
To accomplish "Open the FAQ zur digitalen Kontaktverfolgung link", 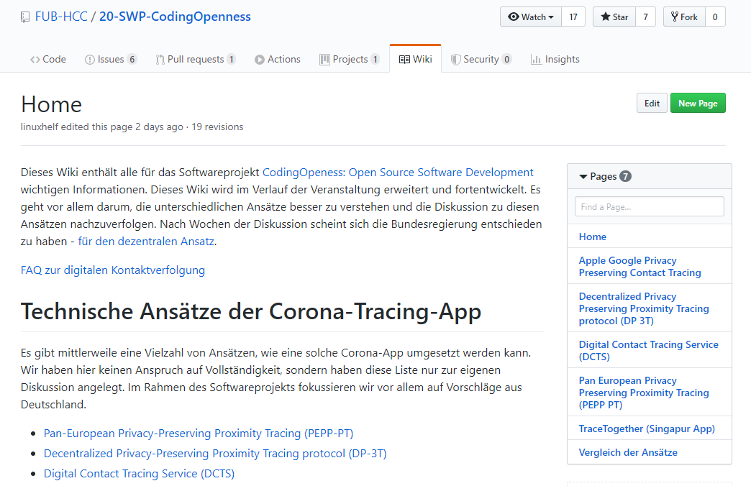I will [113, 270].
